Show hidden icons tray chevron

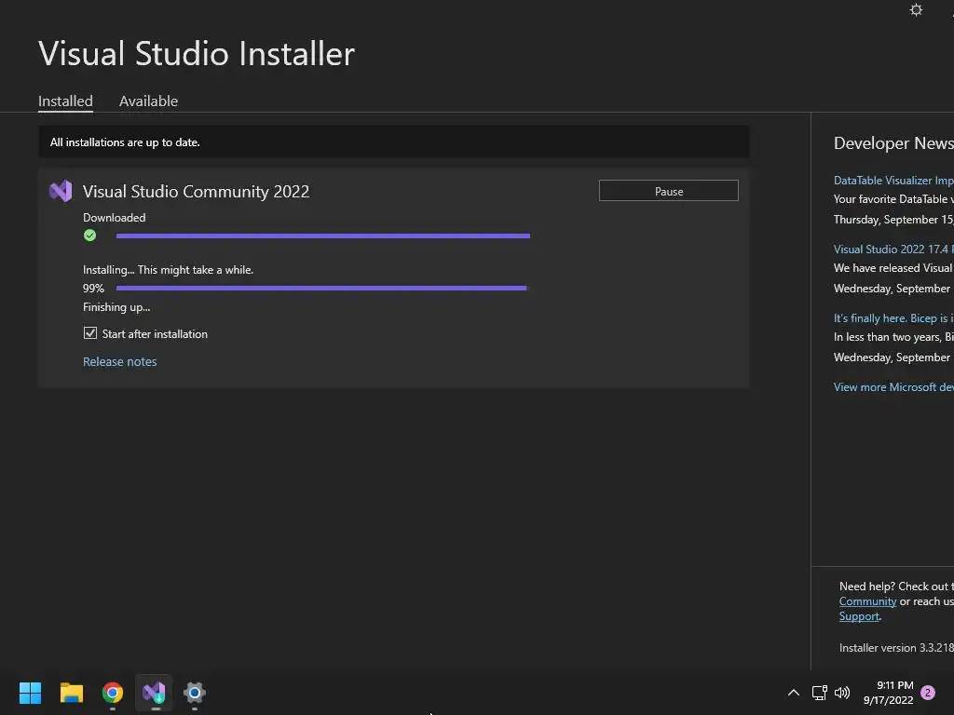[794, 693]
